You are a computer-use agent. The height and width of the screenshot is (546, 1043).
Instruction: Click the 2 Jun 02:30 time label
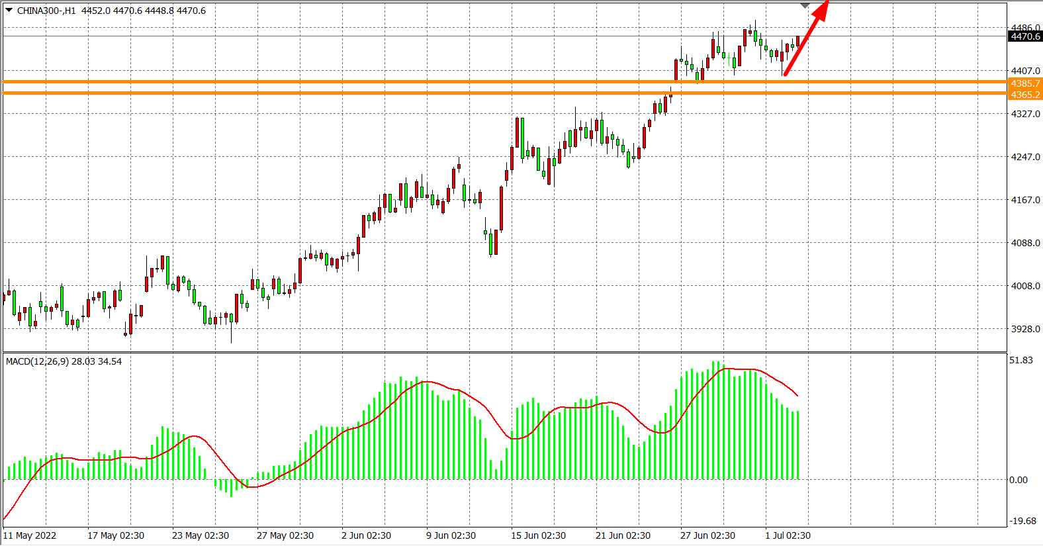(366, 535)
